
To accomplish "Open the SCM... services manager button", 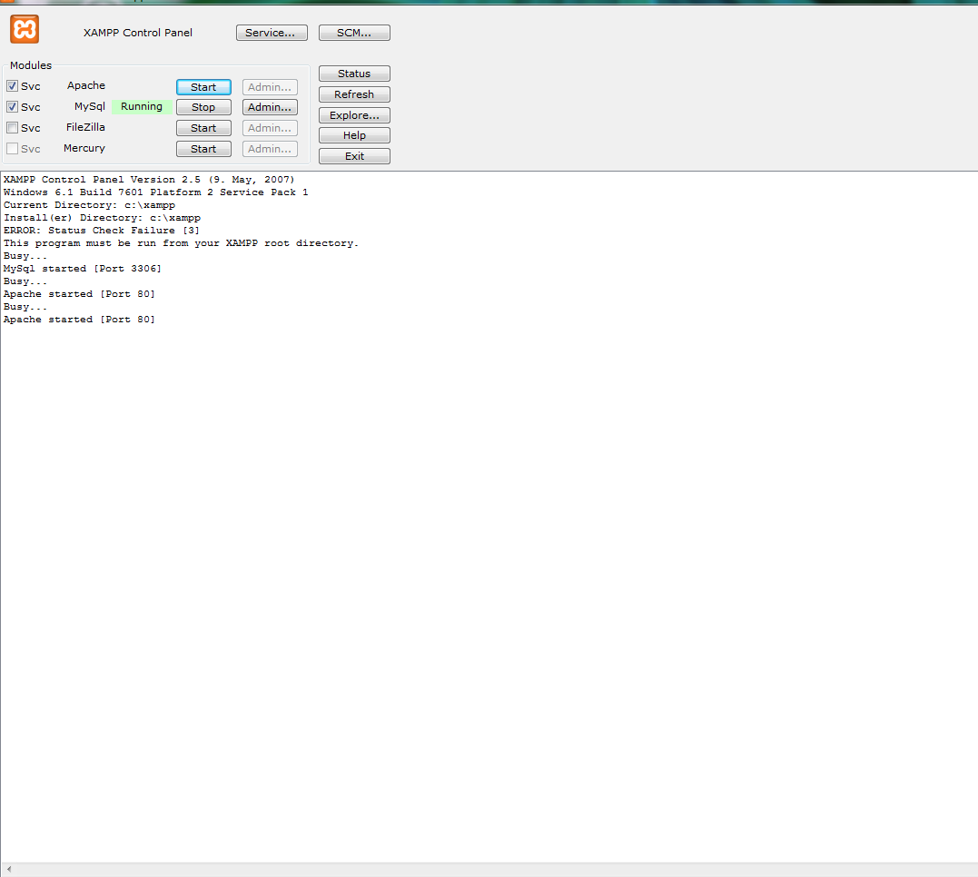I will pos(354,33).
